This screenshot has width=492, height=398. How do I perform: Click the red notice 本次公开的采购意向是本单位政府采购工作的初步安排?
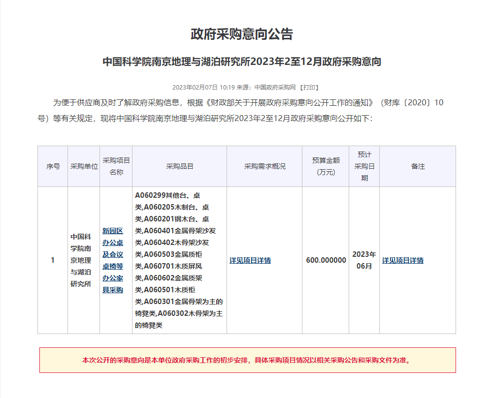[248, 360]
